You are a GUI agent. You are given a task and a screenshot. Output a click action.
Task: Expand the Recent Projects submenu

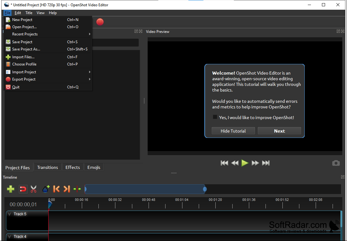click(48, 34)
